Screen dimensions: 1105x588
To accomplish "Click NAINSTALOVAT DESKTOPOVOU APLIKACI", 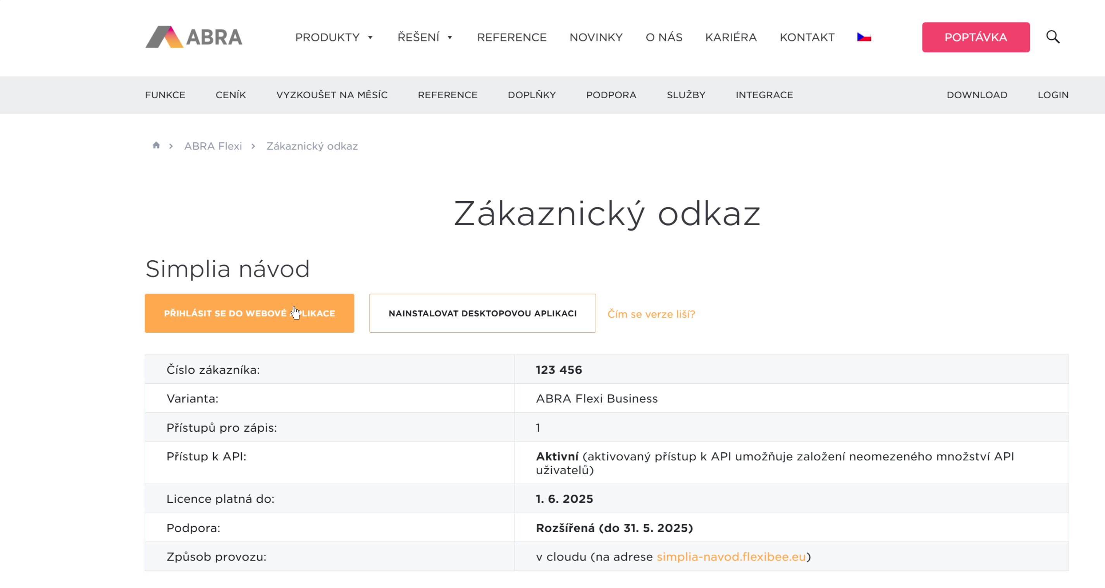I will point(483,313).
